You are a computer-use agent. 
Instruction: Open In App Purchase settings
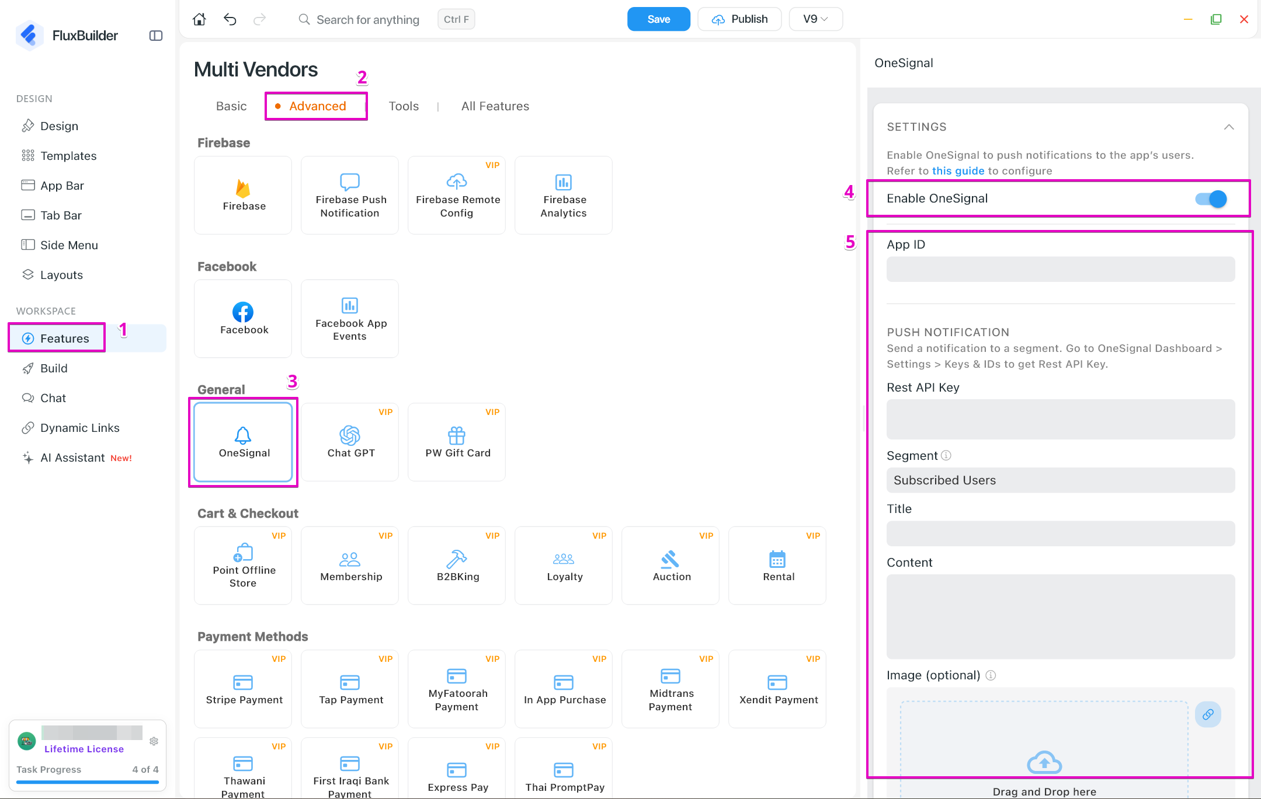(x=564, y=689)
